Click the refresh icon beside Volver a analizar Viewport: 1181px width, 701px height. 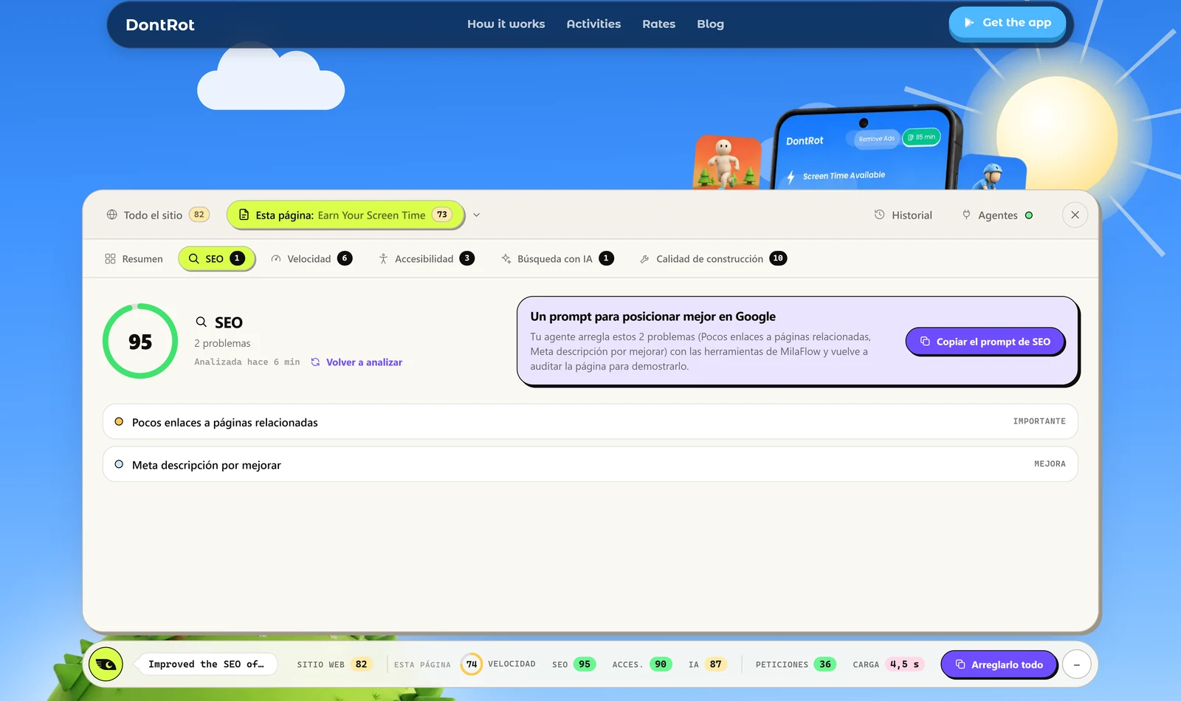coord(315,362)
